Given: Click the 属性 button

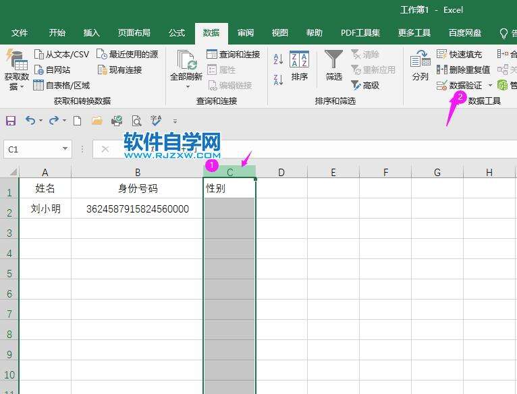Looking at the screenshot, I should click(221, 70).
